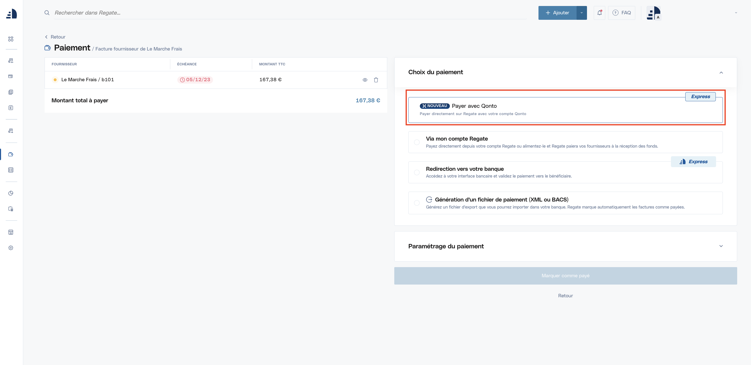The width and height of the screenshot is (751, 365).
Task: Click the Choix du paiement heading
Action: pyautogui.click(x=435, y=72)
